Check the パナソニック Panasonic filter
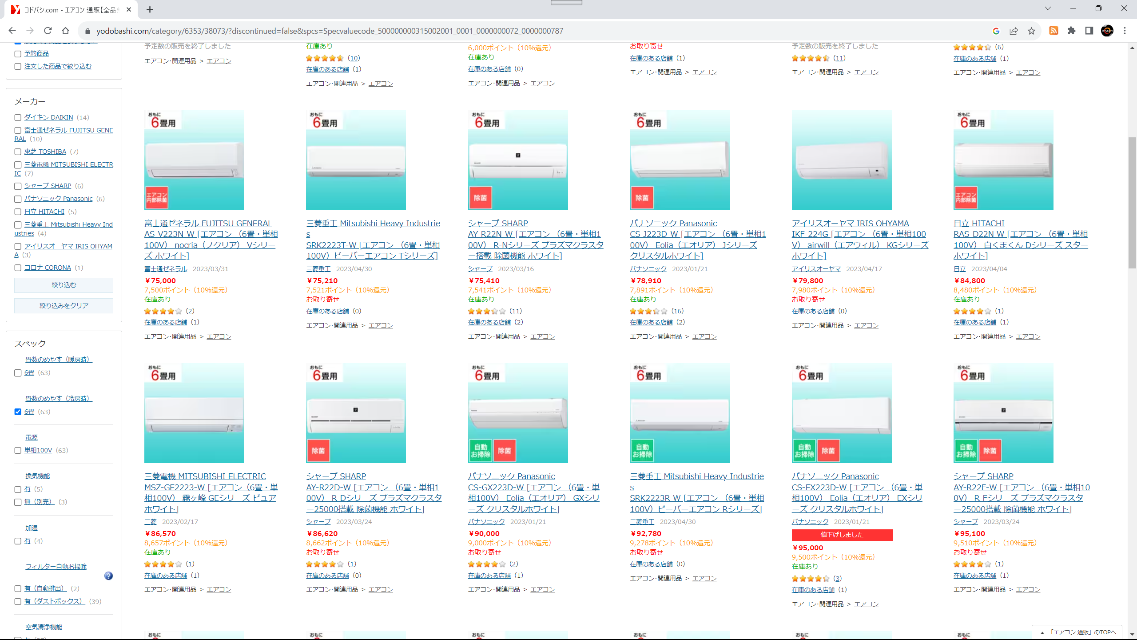This screenshot has height=640, width=1137. (18, 199)
